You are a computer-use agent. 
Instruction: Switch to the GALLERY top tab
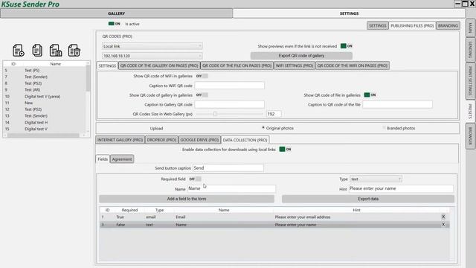click(117, 13)
